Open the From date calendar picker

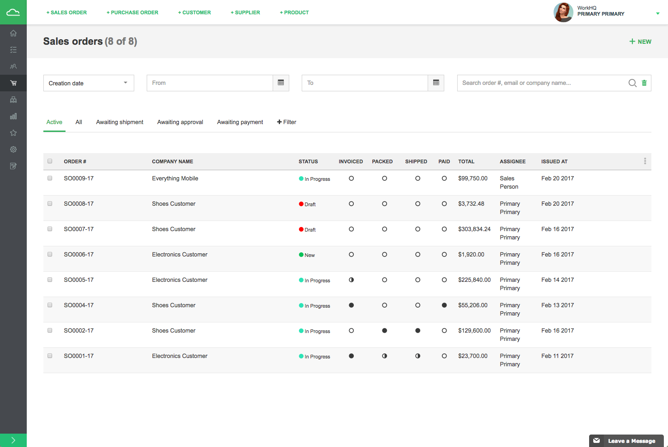(x=280, y=83)
